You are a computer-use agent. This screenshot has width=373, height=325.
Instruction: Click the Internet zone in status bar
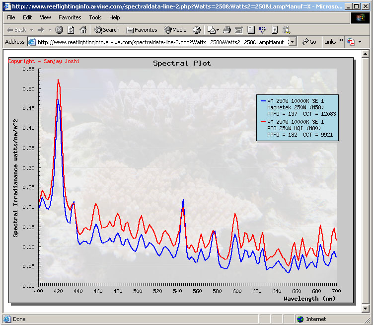(x=315, y=319)
